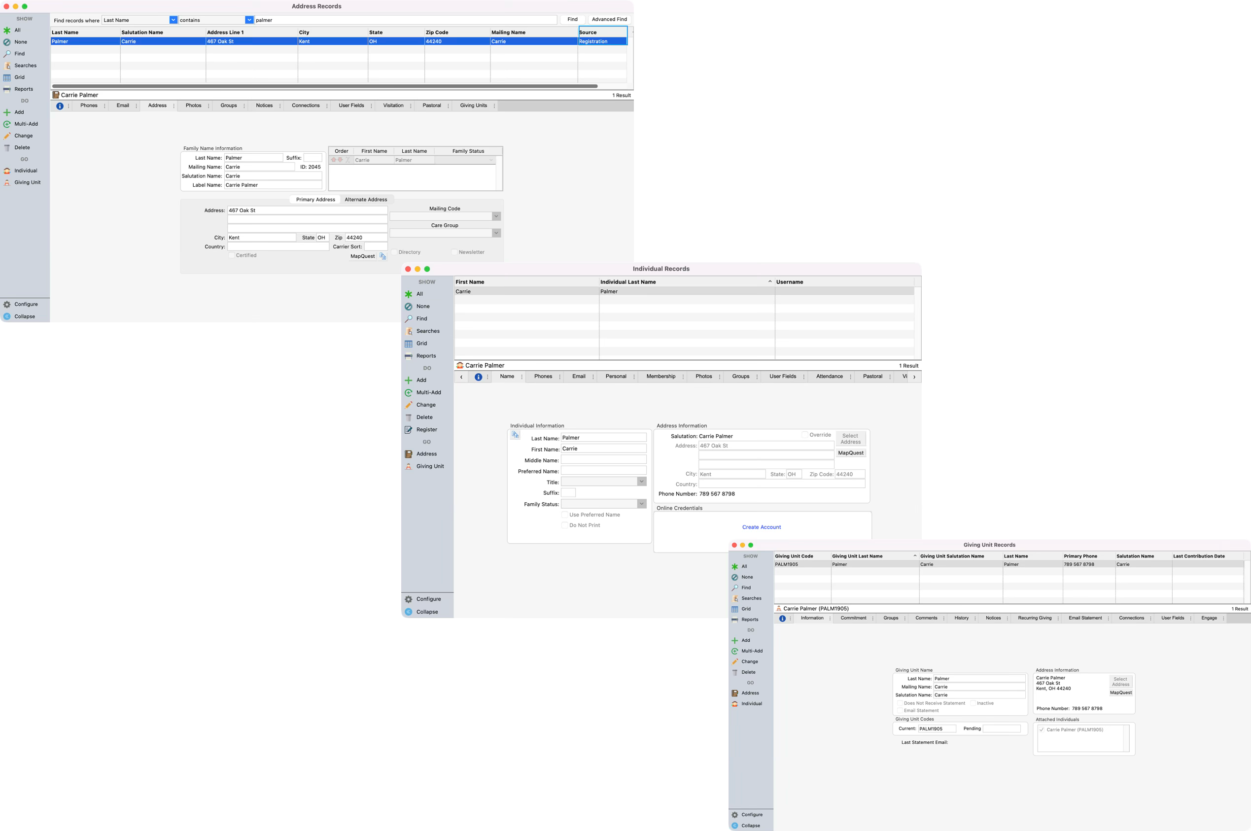1251x831 pixels.
Task: Click Add plus in Individual Records sidebar
Action: point(409,381)
